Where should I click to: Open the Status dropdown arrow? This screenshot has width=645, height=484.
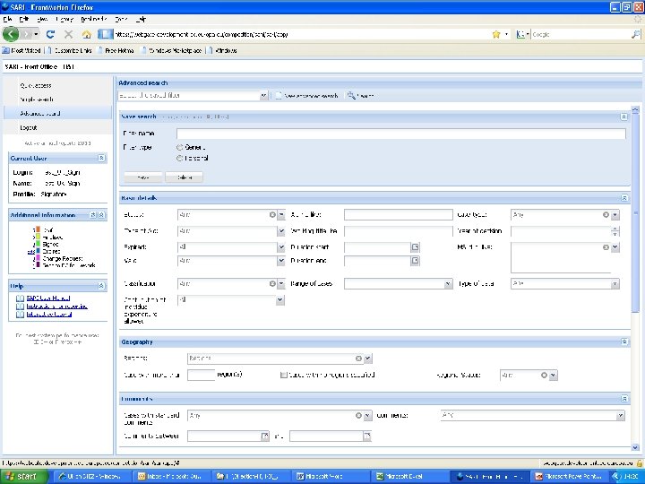pos(281,214)
